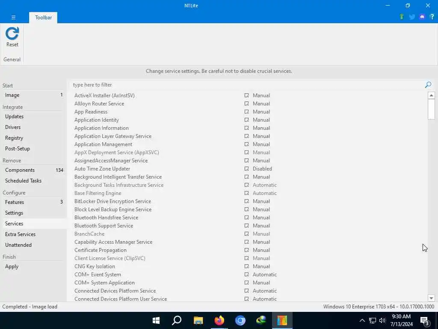The image size is (438, 329).
Task: Click icon beside Auto Time Zone Updater mode
Action: (246, 169)
